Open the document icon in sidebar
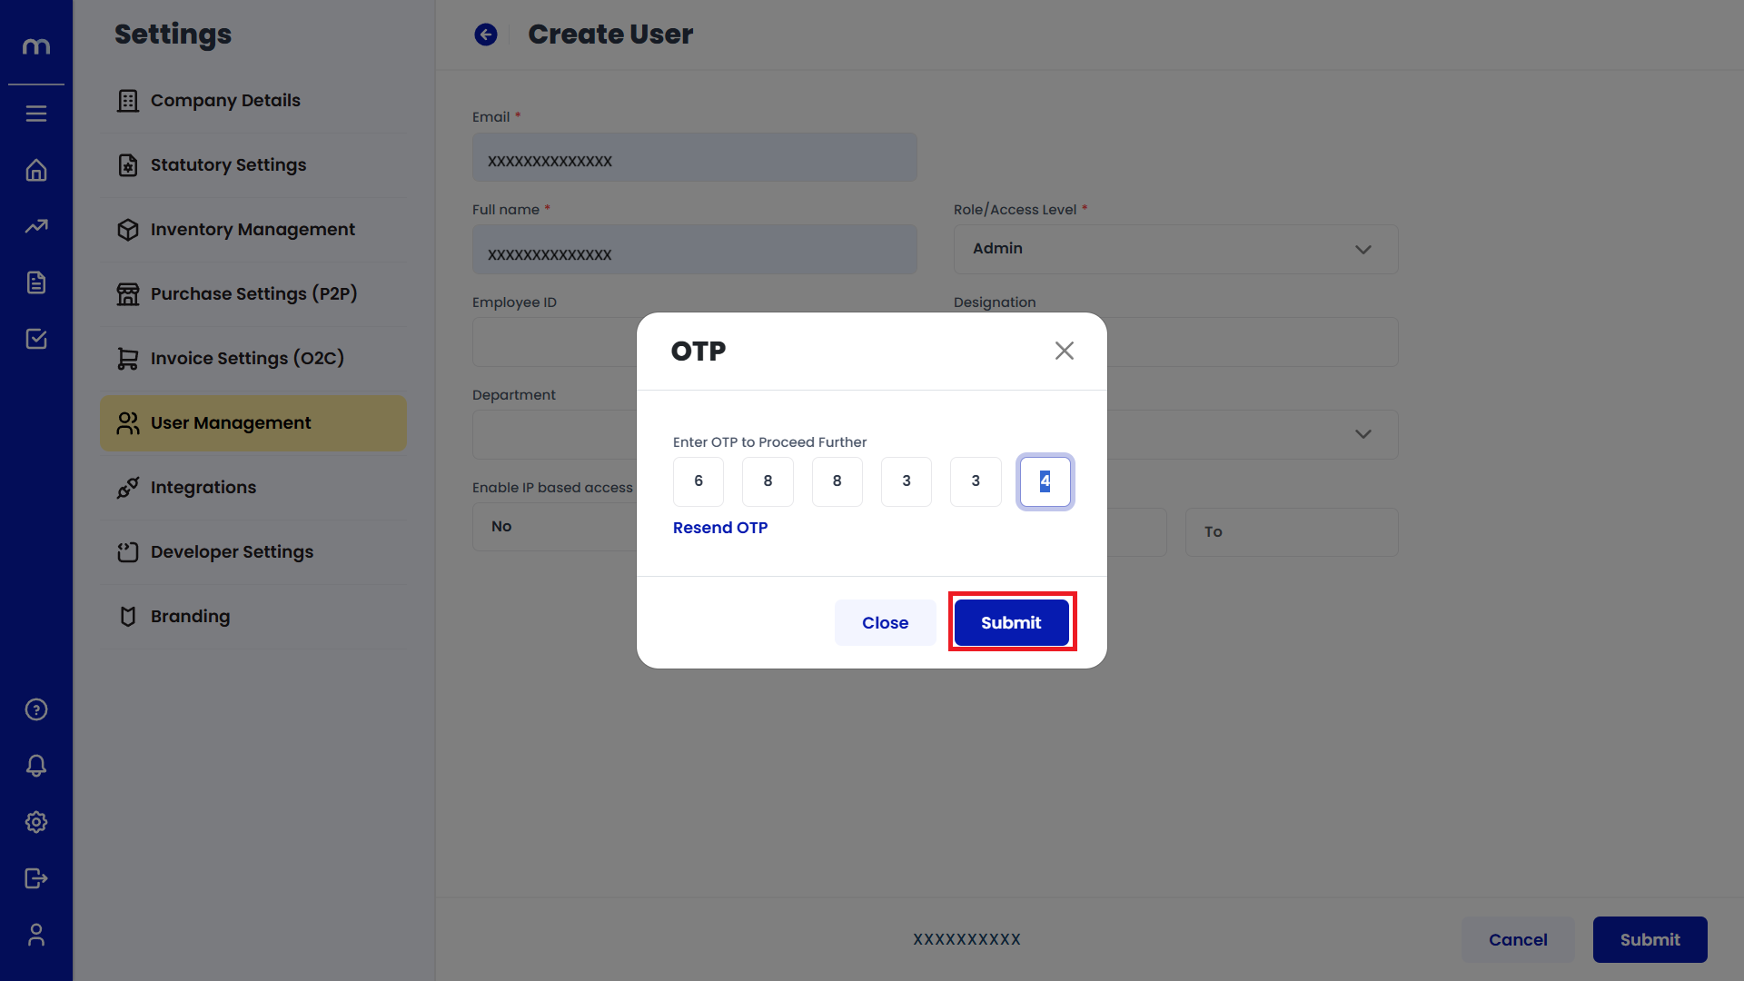This screenshot has height=981, width=1744. tap(36, 282)
